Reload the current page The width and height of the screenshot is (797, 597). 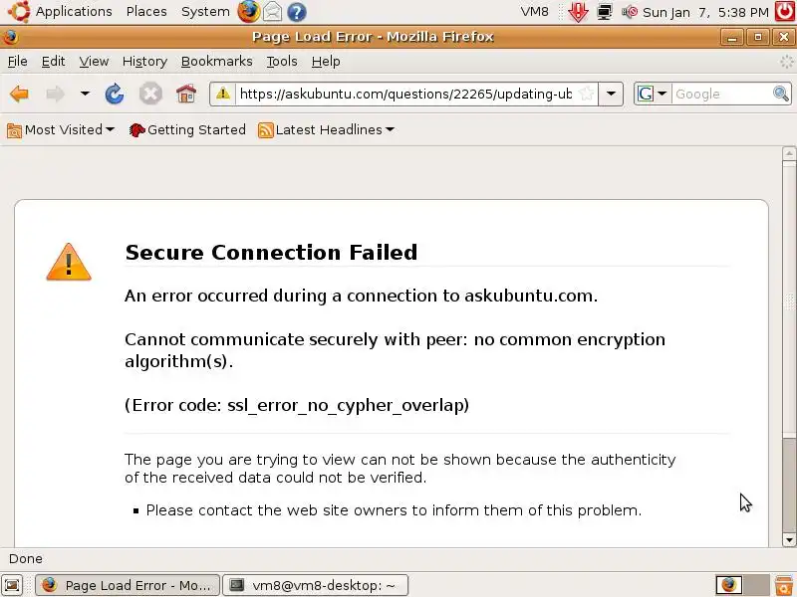click(x=115, y=95)
